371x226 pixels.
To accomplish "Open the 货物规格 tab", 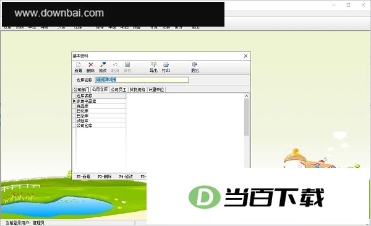I will [x=137, y=90].
